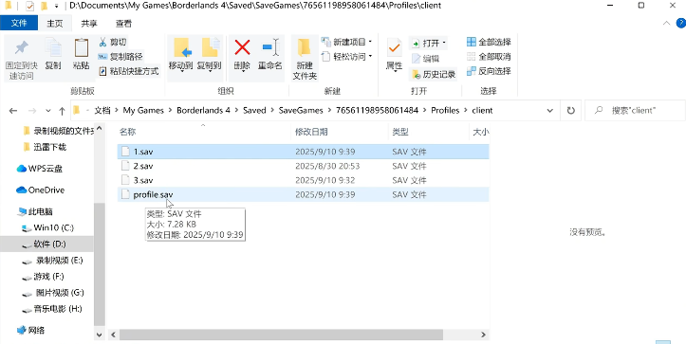Viewport: 686px width, 344px height.
Task: Click the 搜索"client" search box
Action: tap(636, 111)
